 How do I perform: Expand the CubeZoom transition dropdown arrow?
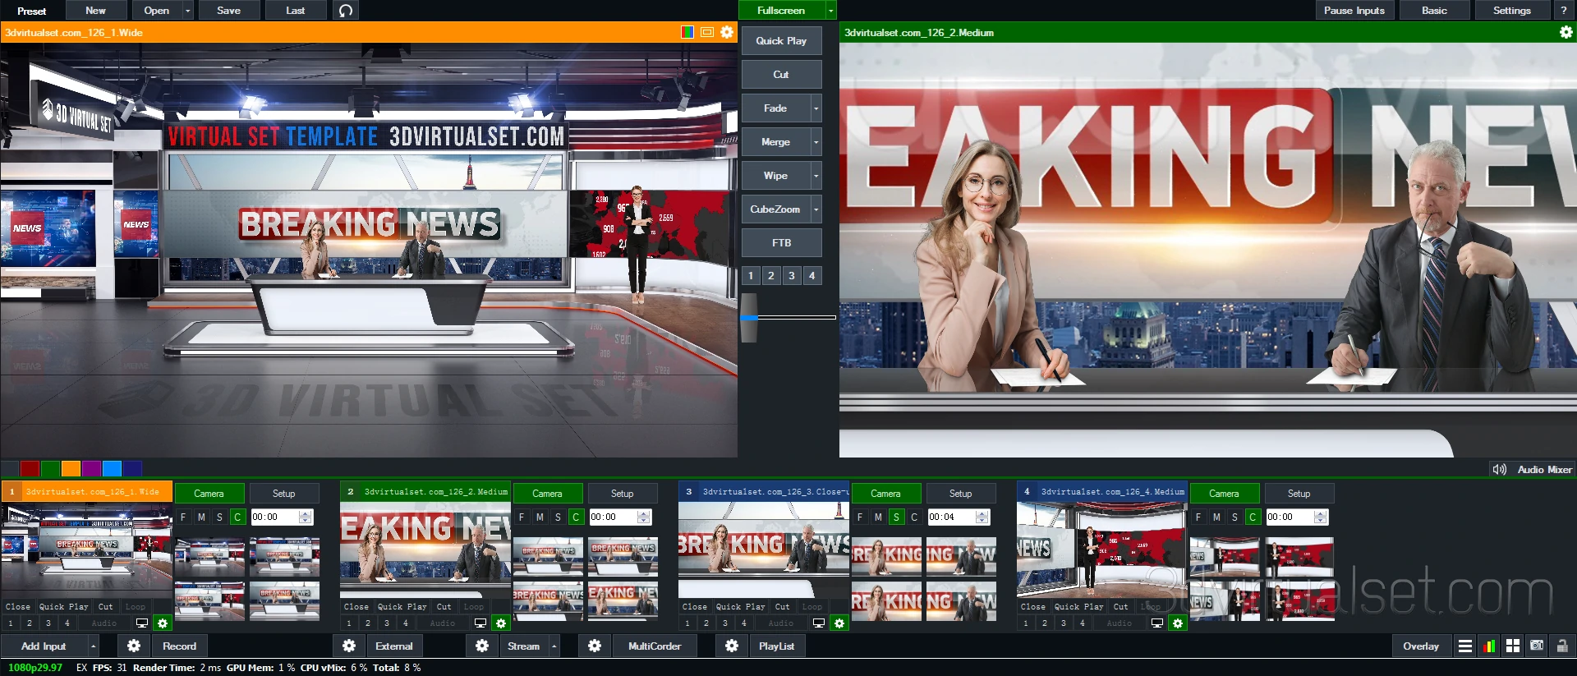pyautogui.click(x=816, y=209)
